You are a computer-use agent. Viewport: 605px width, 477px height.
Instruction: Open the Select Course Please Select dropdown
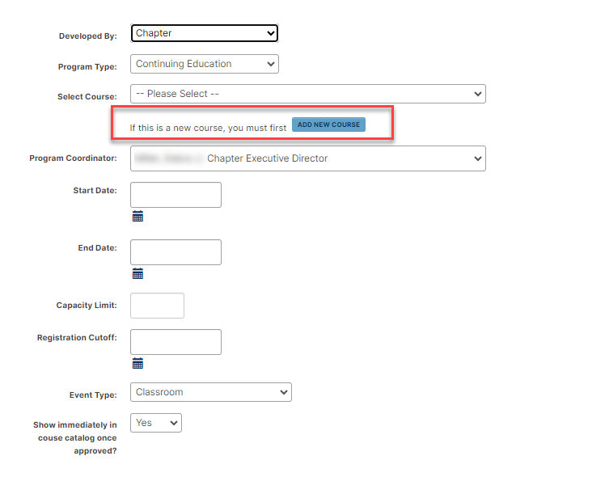308,94
